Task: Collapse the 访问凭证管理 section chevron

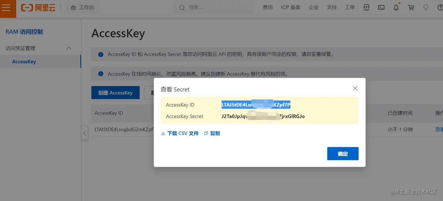Action: (x=69, y=48)
